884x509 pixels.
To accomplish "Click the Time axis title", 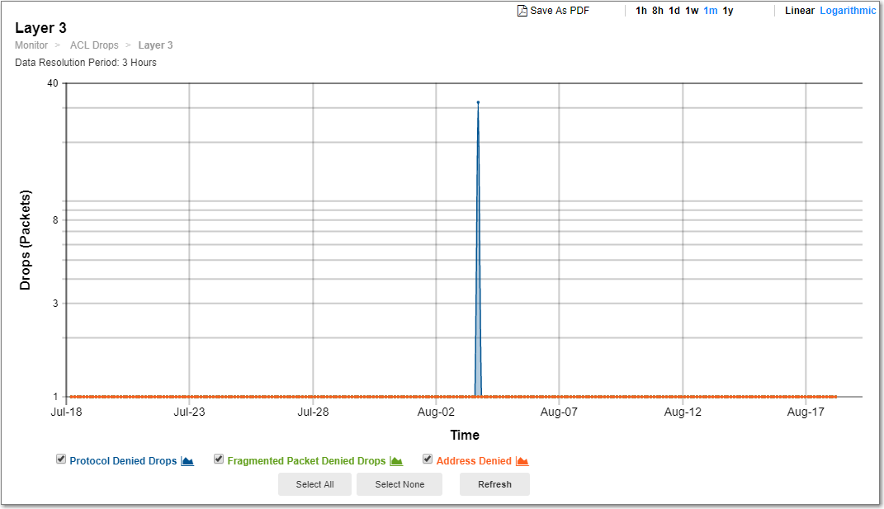I will click(x=465, y=435).
